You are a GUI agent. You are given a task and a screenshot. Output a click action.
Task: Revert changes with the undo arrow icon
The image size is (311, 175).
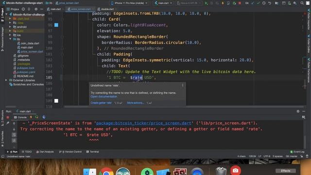[270, 3]
